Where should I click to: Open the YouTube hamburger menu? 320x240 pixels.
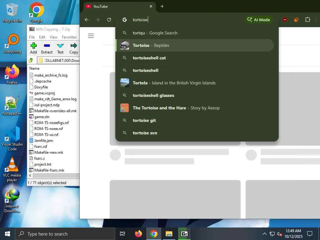click(x=91, y=36)
